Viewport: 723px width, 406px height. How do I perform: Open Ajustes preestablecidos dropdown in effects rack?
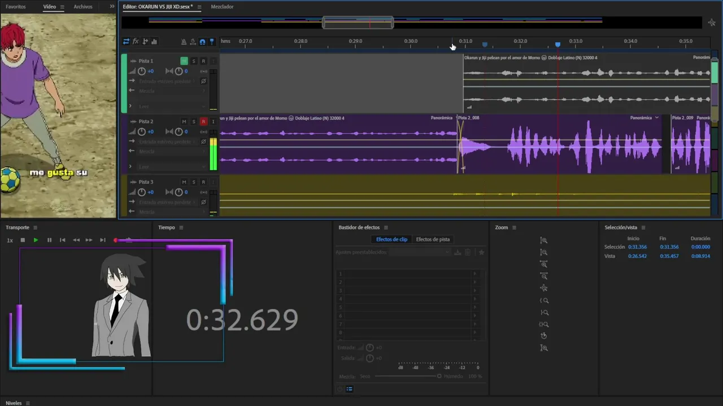[420, 252]
